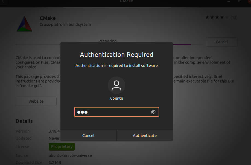Click the "Download Size" label
Screen dimensions: 251x165
(29, 163)
